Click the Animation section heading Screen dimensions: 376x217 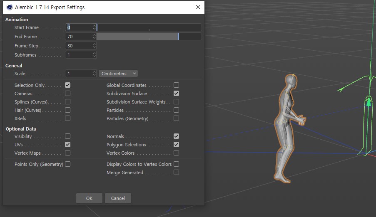pos(17,20)
